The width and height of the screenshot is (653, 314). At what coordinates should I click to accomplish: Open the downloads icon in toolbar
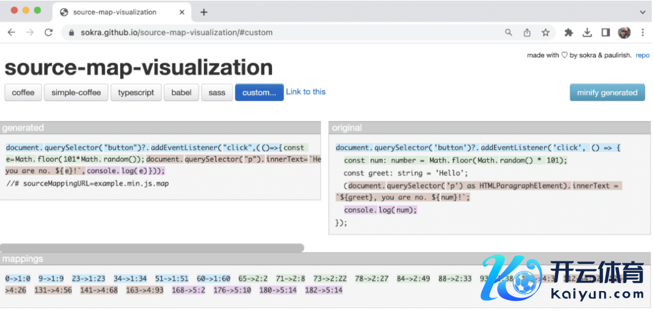587,33
